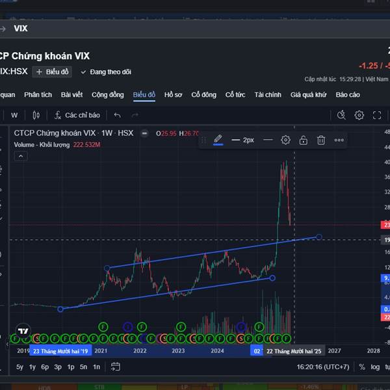
Task: Open the Các chỉ báo indicators menu
Action: coord(77,115)
